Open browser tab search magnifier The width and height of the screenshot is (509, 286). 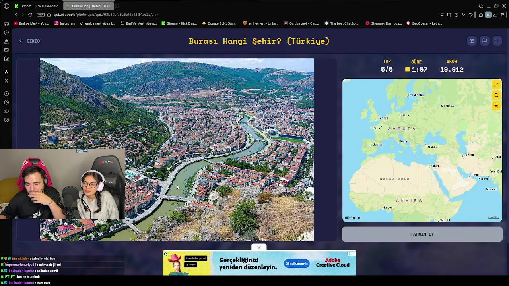coord(481,6)
